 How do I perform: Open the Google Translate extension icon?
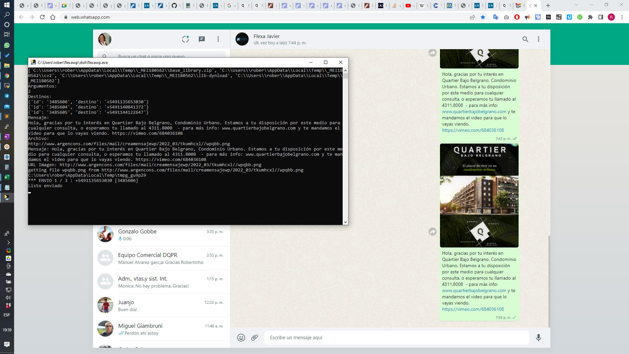pos(496,17)
